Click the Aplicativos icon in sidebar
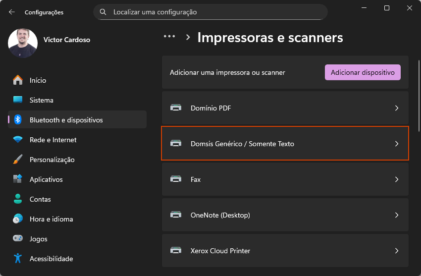Image resolution: width=421 pixels, height=276 pixels. coord(18,179)
